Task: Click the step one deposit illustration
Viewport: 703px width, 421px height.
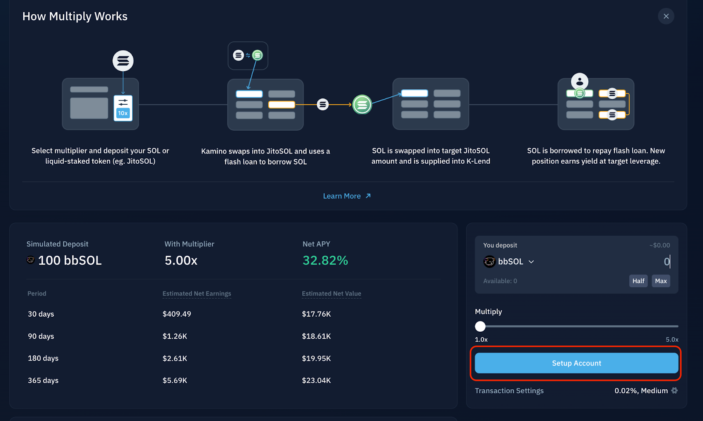Action: click(x=101, y=104)
